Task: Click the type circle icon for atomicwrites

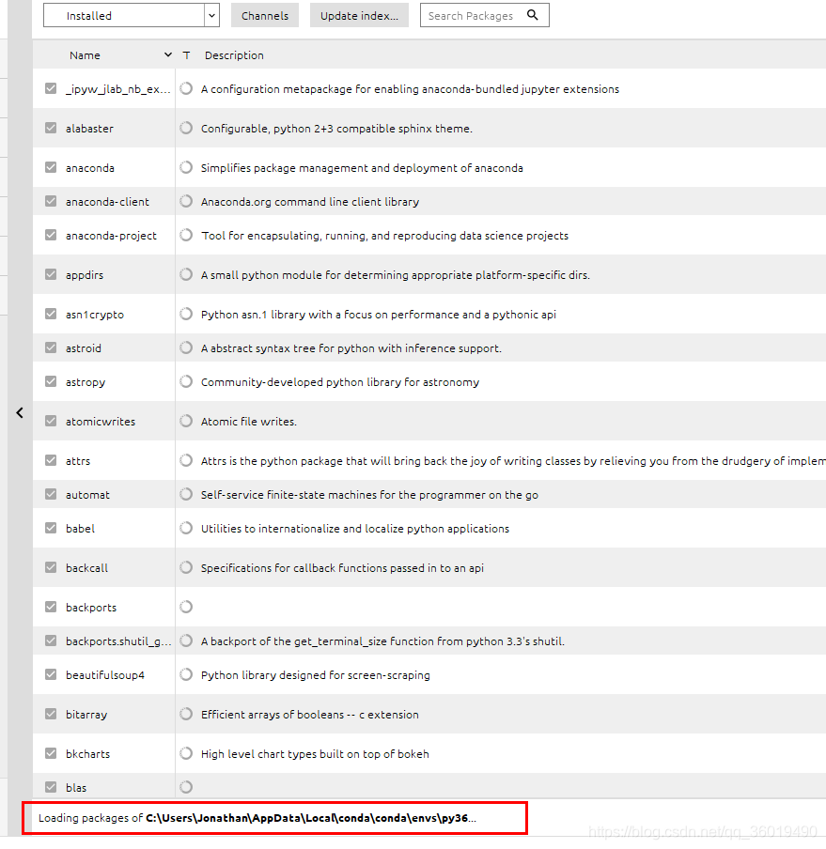Action: (186, 422)
